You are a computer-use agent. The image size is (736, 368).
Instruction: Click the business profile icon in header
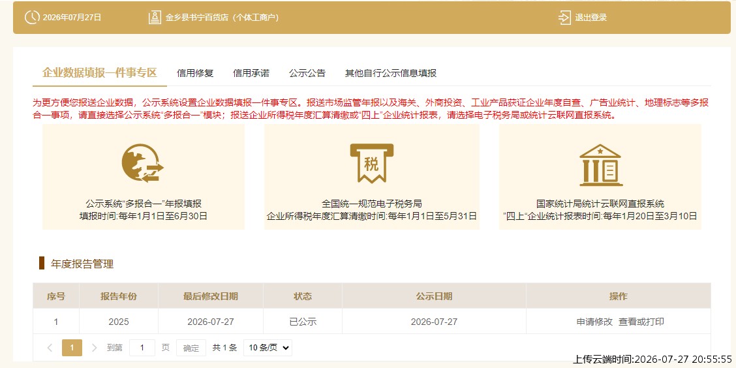click(x=155, y=18)
